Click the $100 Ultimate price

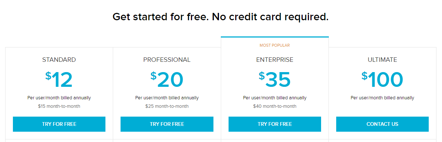pos(383,79)
